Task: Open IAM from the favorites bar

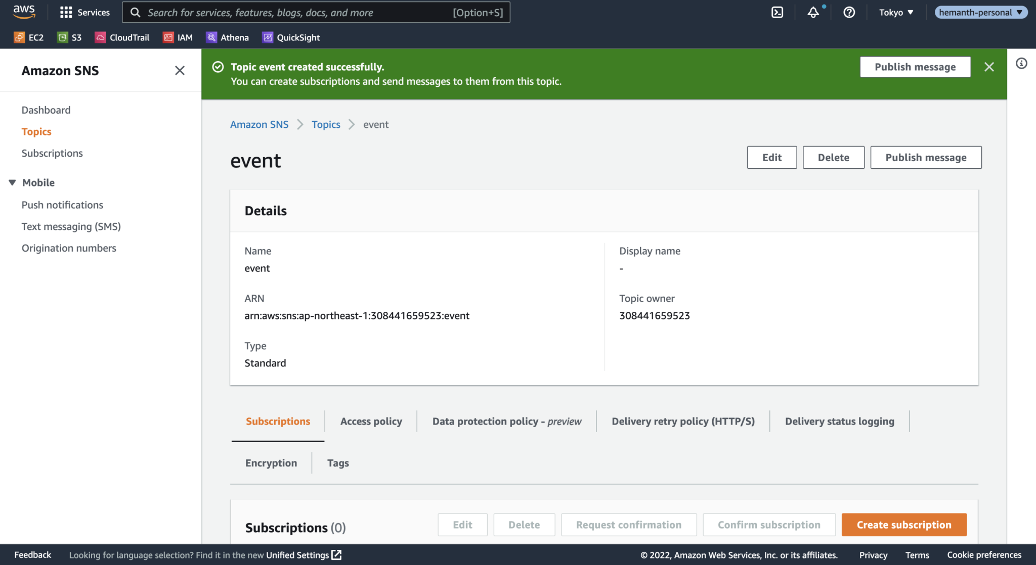Action: coord(178,37)
